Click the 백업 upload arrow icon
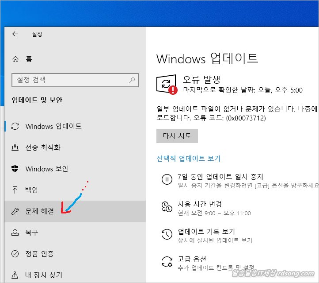The height and width of the screenshot is (283, 319). [x=15, y=190]
